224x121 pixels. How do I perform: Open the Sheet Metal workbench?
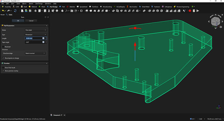(144, 7)
